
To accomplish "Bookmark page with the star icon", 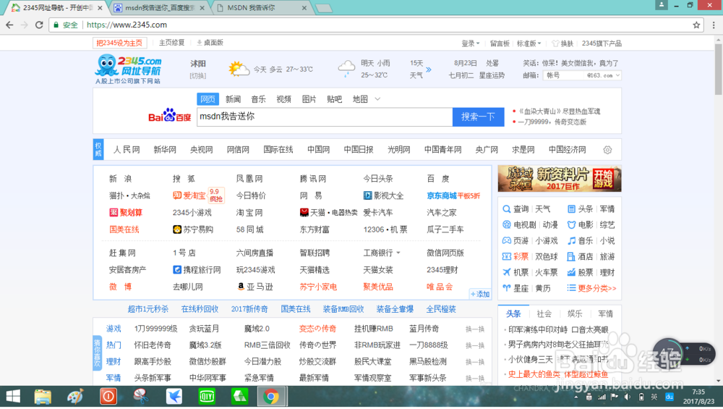I will tap(696, 25).
